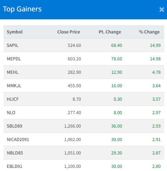Open the SBLD89 symbol
Viewport: 167px width, 171px height.
coord(14,126)
